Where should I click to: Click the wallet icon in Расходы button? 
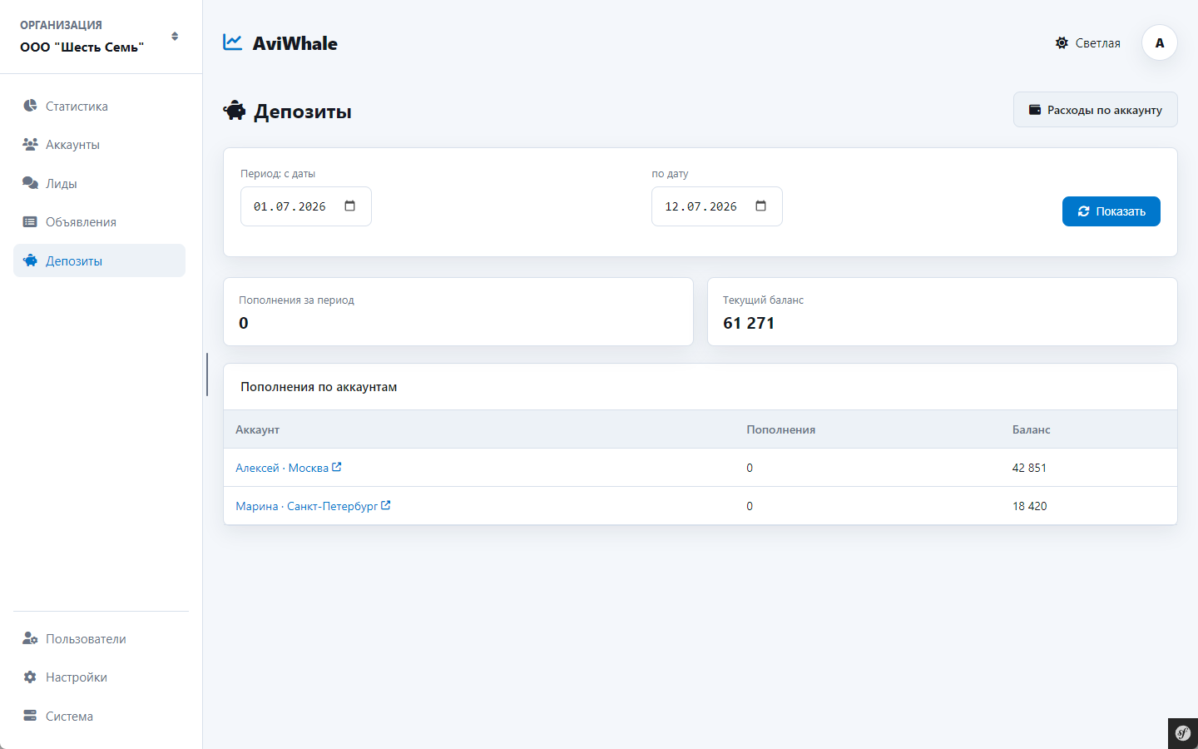pyautogui.click(x=1035, y=110)
